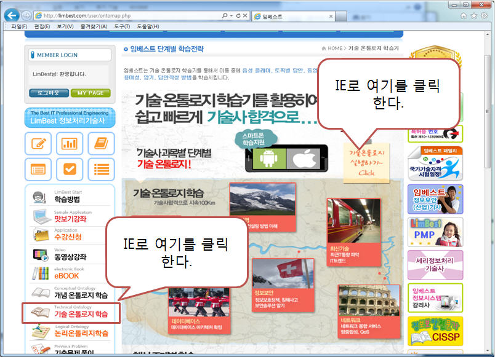Image resolution: width=495 pixels, height=357 pixels.
Task: Open the 편집(E) menu
Action: (42, 26)
